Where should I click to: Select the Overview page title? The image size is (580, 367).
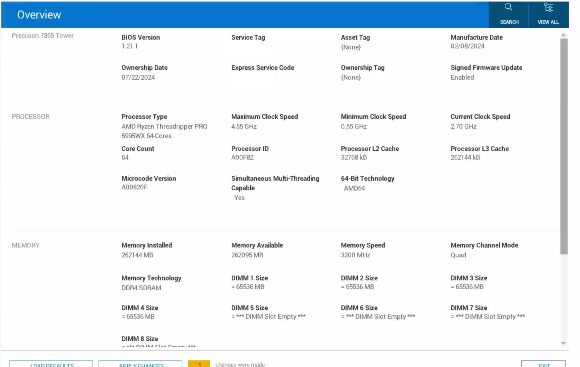click(39, 15)
